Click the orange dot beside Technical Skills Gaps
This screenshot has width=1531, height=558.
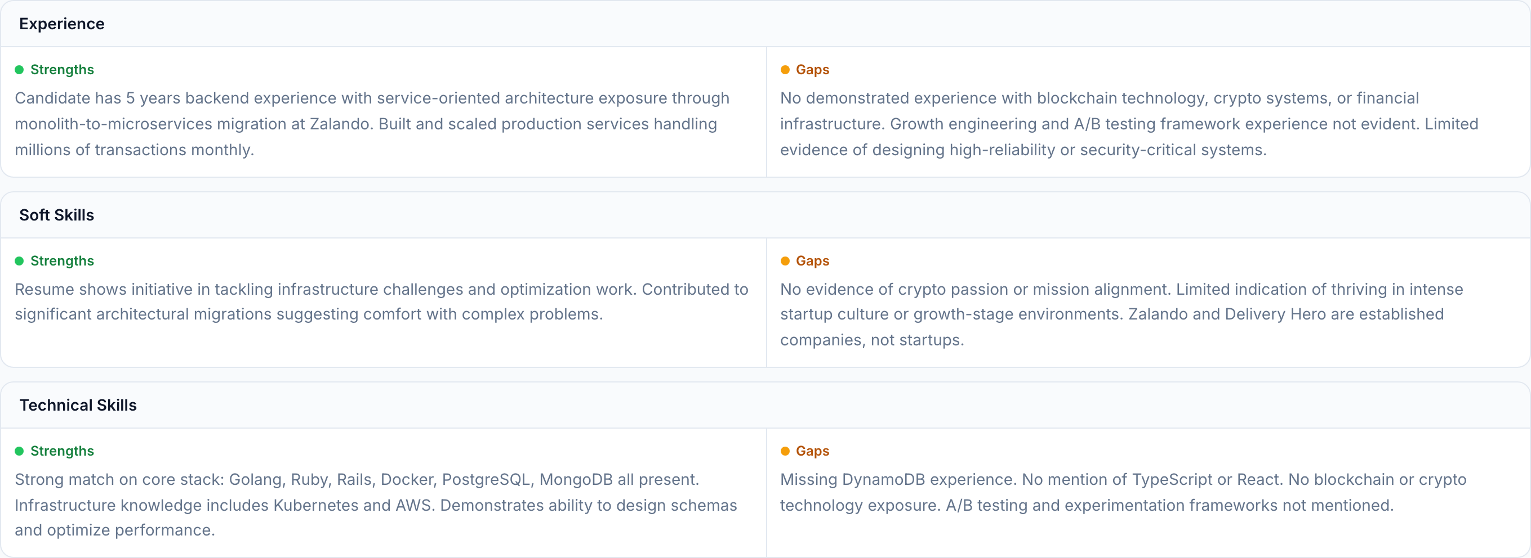click(x=785, y=451)
